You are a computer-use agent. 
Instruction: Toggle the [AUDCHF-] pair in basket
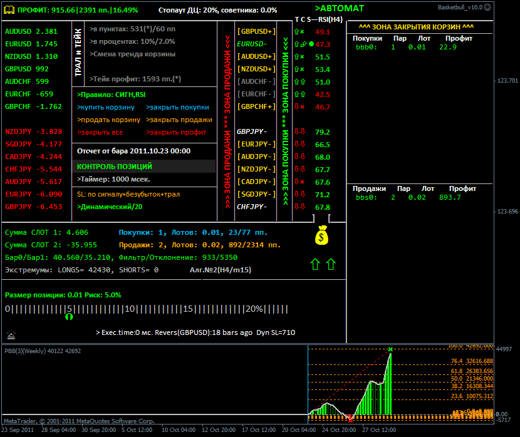pos(256,81)
